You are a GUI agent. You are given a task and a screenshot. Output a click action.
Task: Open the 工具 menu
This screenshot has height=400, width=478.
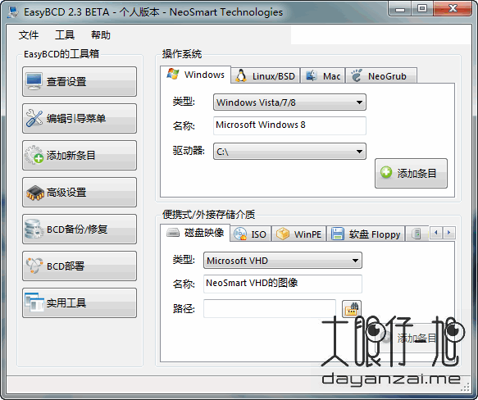65,35
